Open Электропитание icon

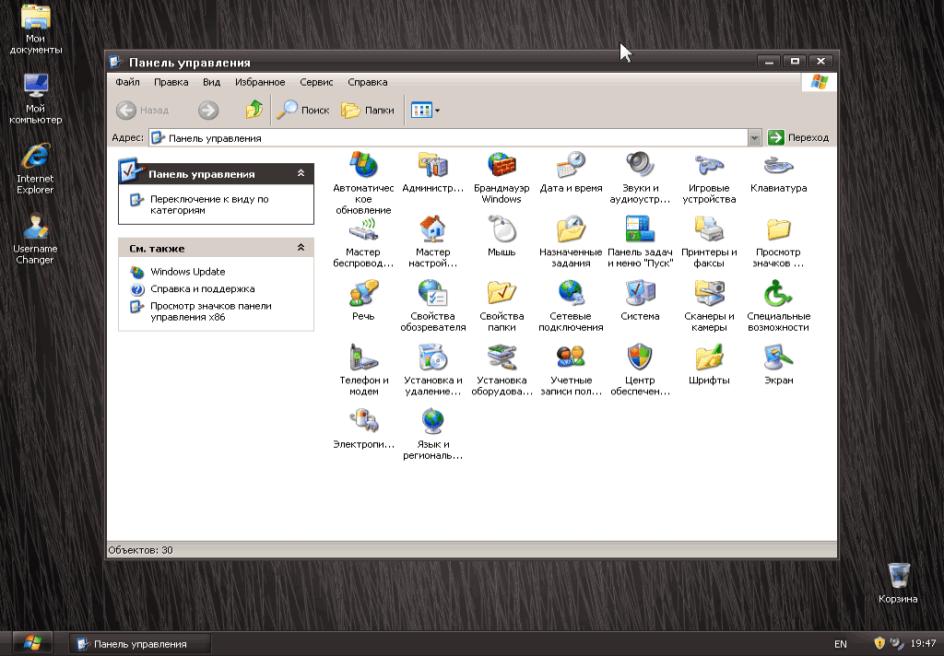tap(363, 421)
